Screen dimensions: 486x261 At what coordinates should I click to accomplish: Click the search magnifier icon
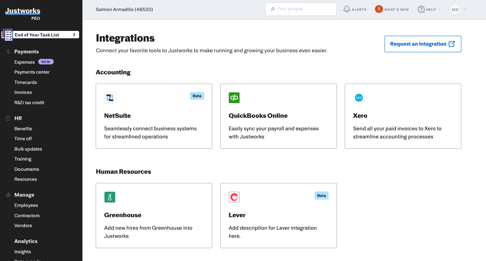tap(273, 9)
